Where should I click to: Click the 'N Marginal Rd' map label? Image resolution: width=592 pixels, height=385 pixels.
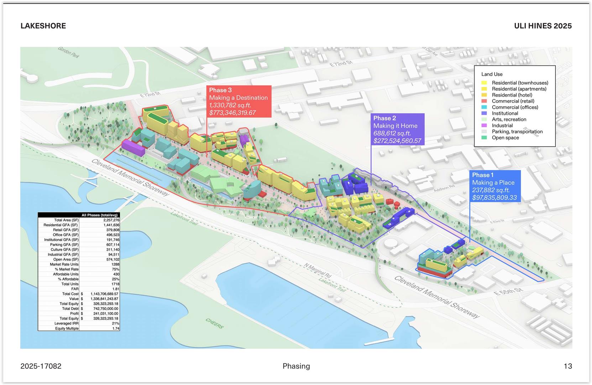click(x=318, y=271)
